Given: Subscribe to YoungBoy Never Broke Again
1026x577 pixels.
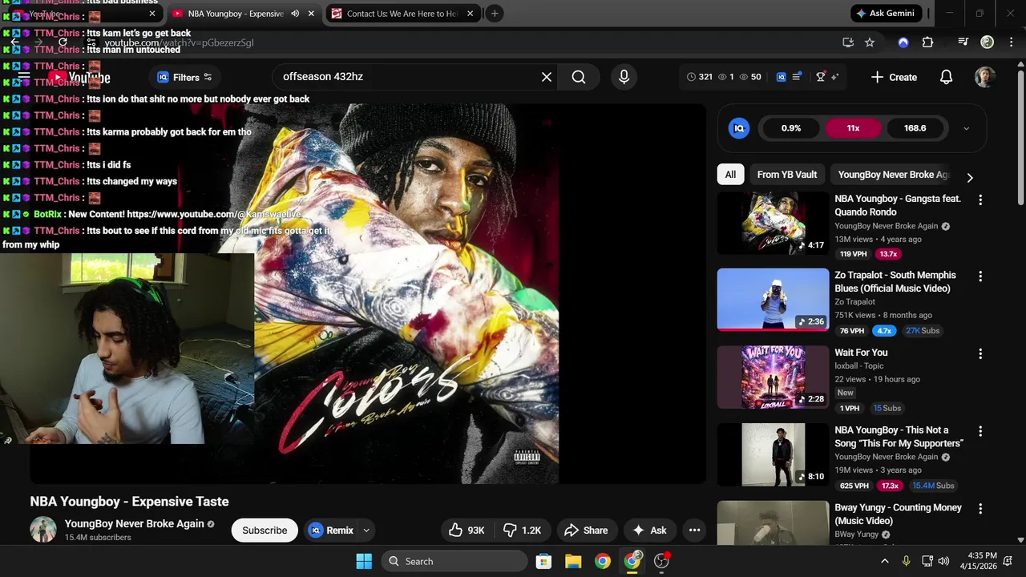Looking at the screenshot, I should tap(265, 530).
